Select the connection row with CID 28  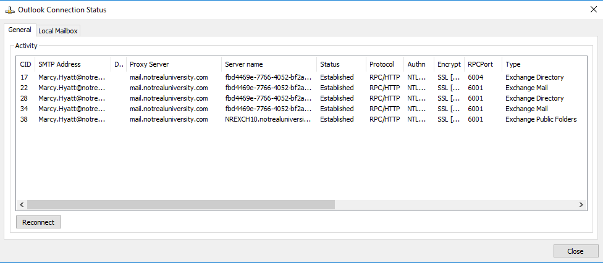pos(301,98)
